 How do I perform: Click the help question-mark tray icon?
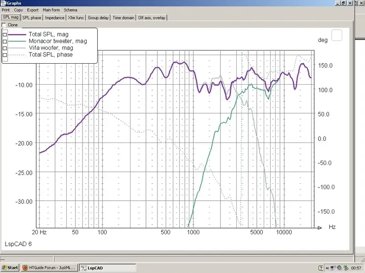[x=321, y=268]
